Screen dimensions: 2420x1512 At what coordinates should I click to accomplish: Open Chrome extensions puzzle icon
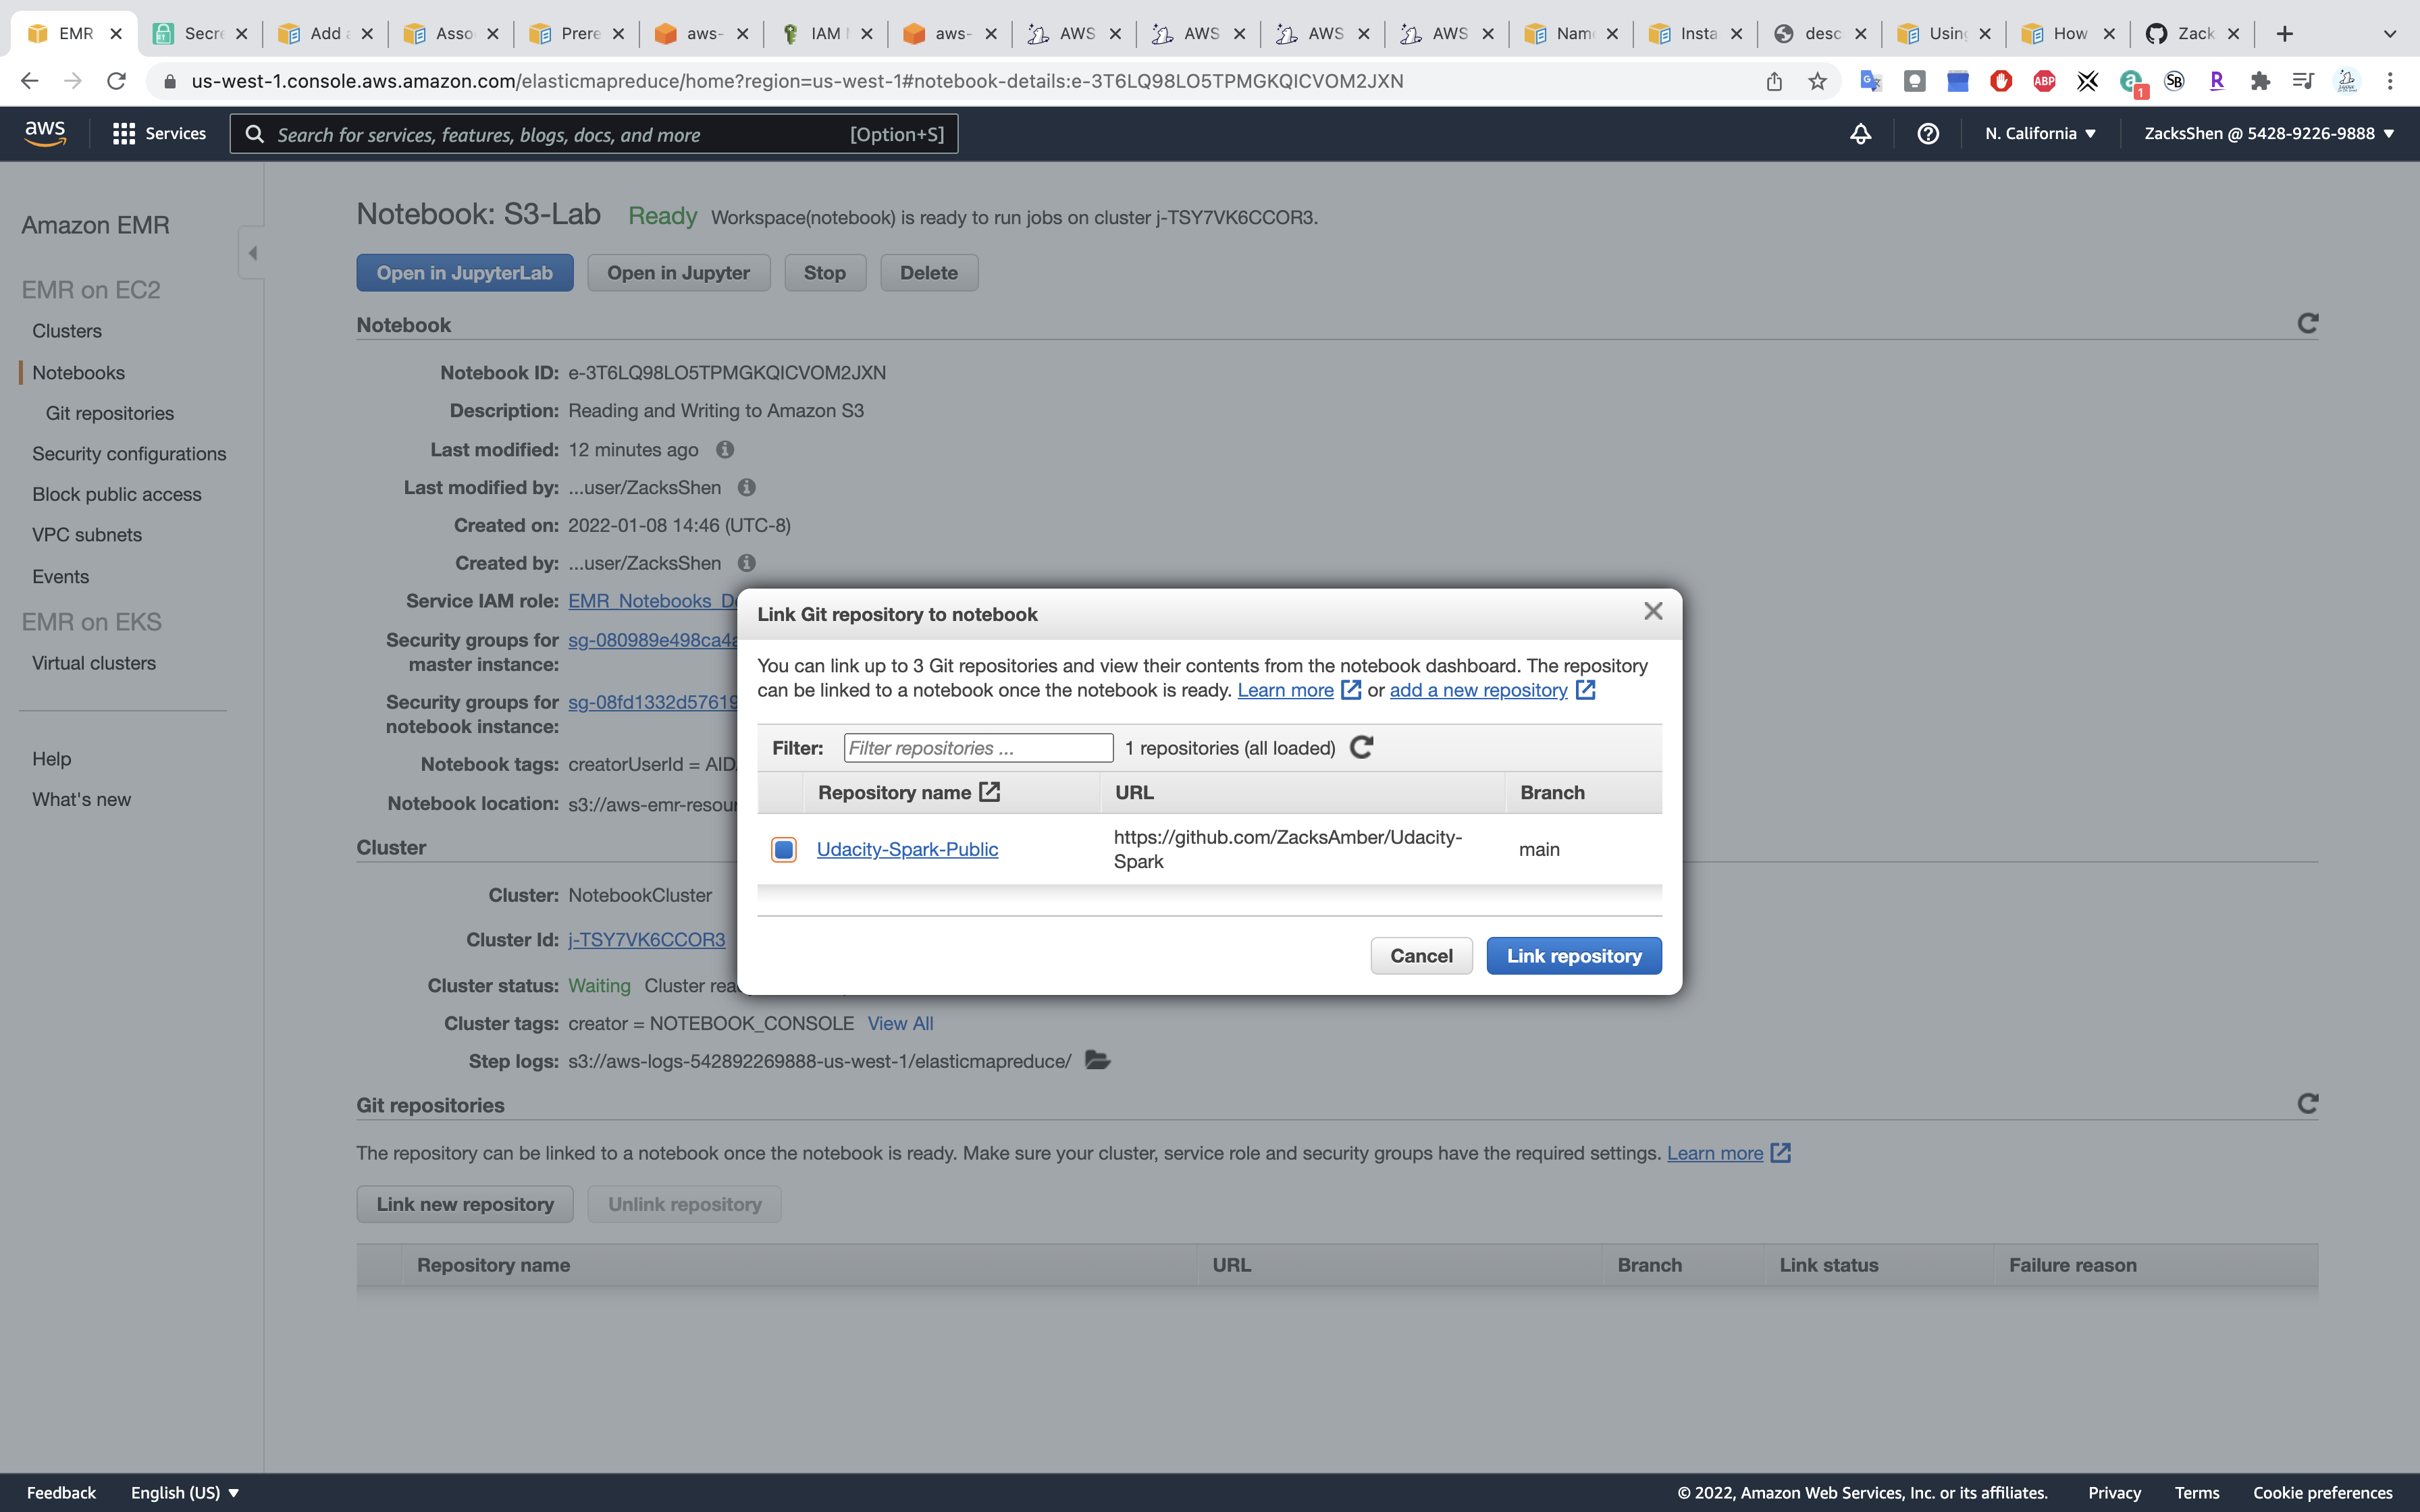pos(2259,82)
